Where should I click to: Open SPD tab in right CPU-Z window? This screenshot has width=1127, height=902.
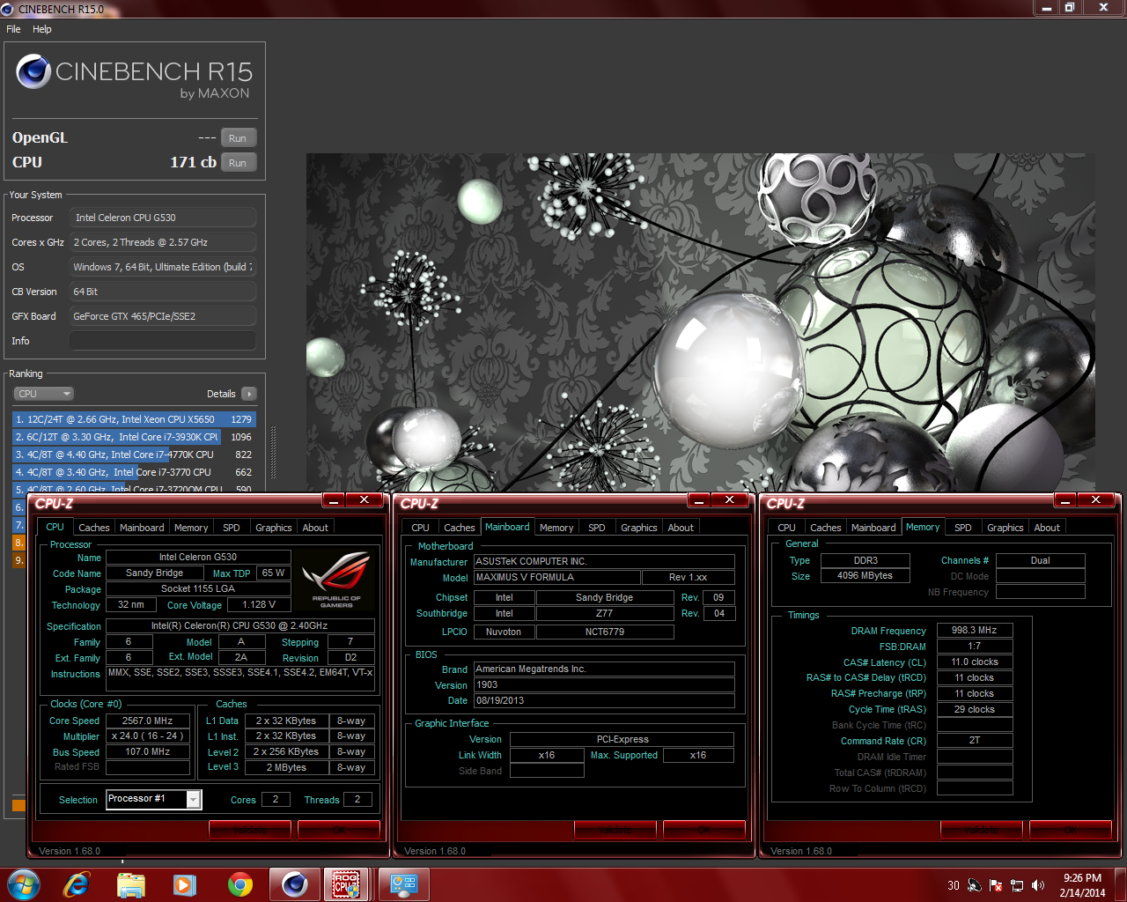pos(963,528)
